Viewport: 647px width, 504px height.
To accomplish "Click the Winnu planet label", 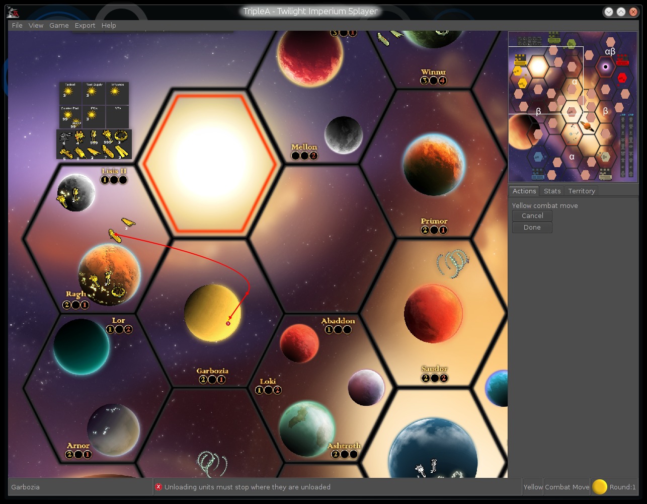I will click(x=434, y=73).
